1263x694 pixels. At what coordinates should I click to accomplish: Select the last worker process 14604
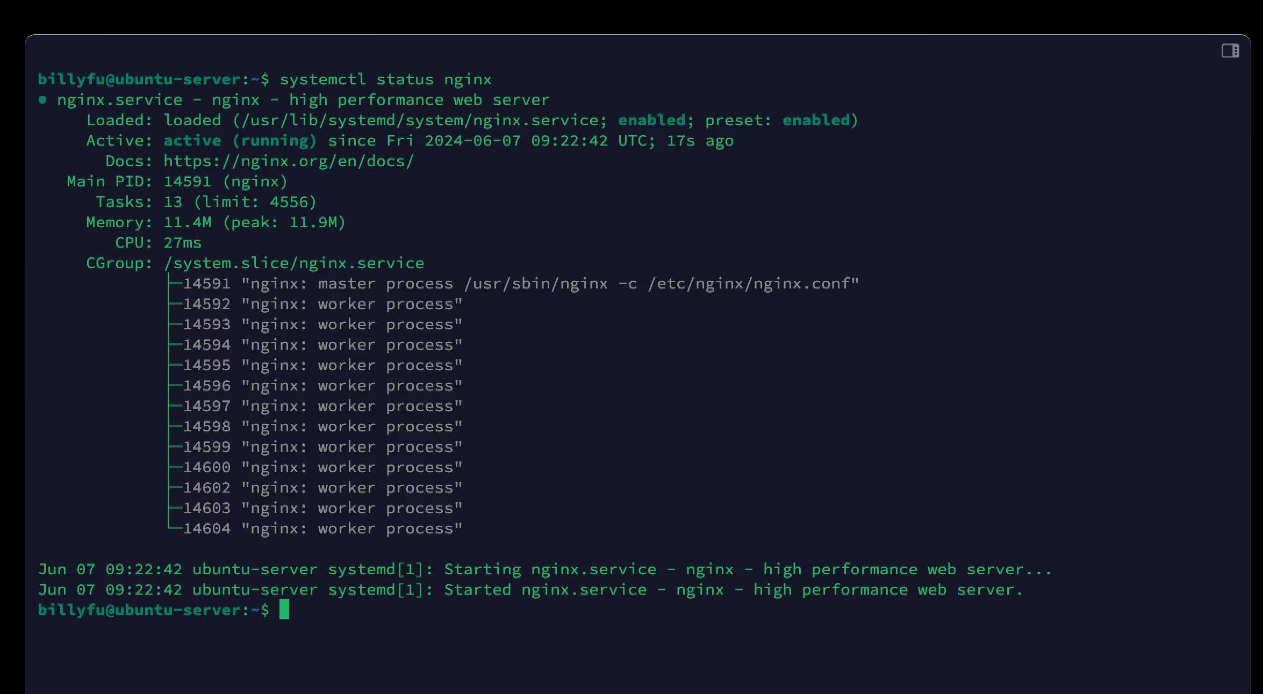[322, 529]
